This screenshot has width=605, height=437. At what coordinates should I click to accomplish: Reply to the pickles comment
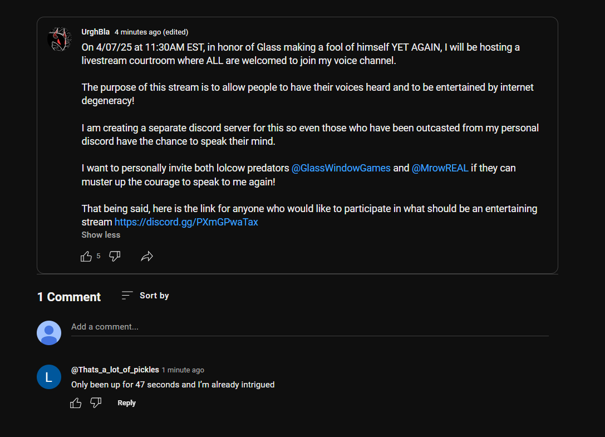pos(126,403)
